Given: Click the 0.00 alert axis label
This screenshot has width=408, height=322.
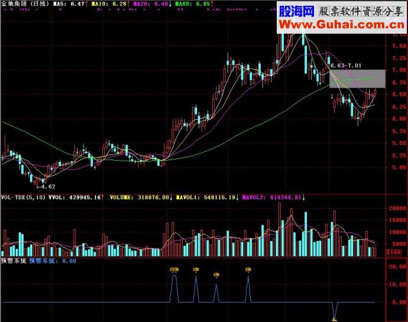Looking at the screenshot, I should coord(399,303).
